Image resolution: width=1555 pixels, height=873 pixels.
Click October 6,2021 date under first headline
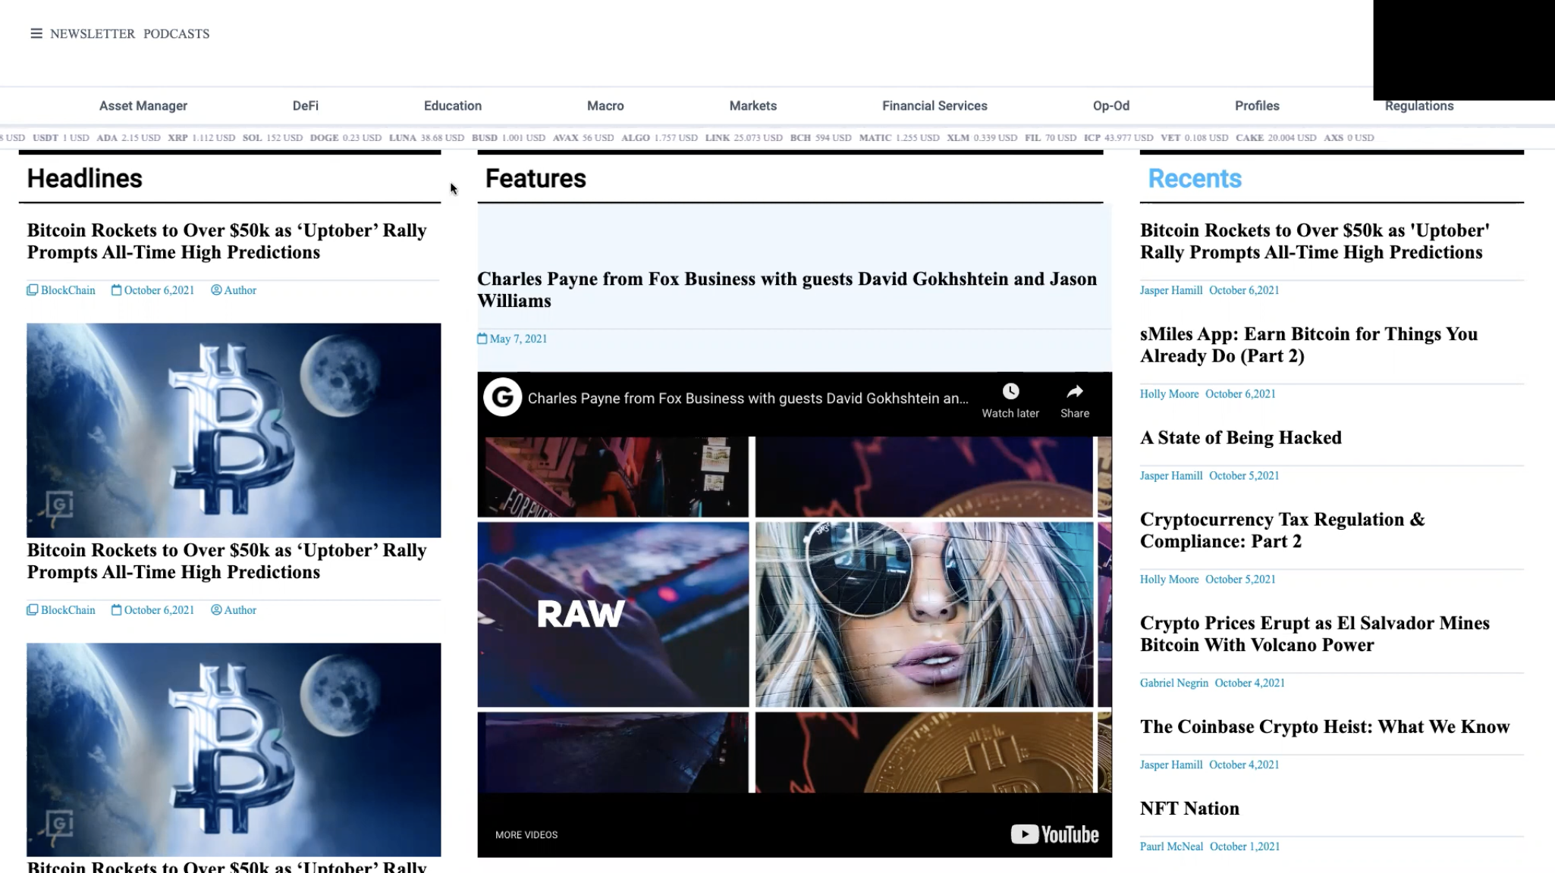click(153, 290)
